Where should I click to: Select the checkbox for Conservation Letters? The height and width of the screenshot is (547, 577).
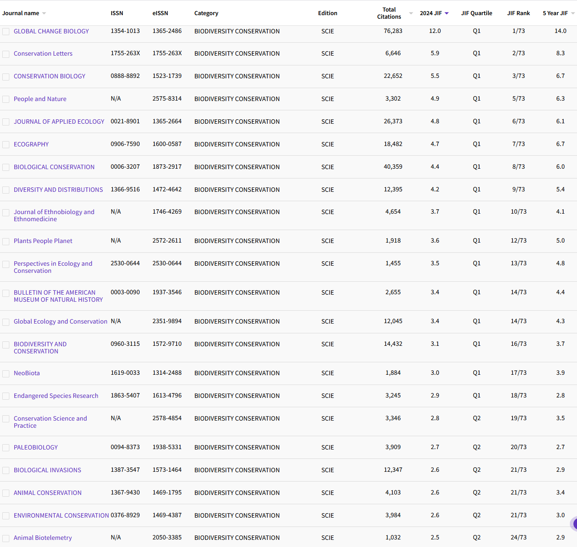[x=6, y=53]
